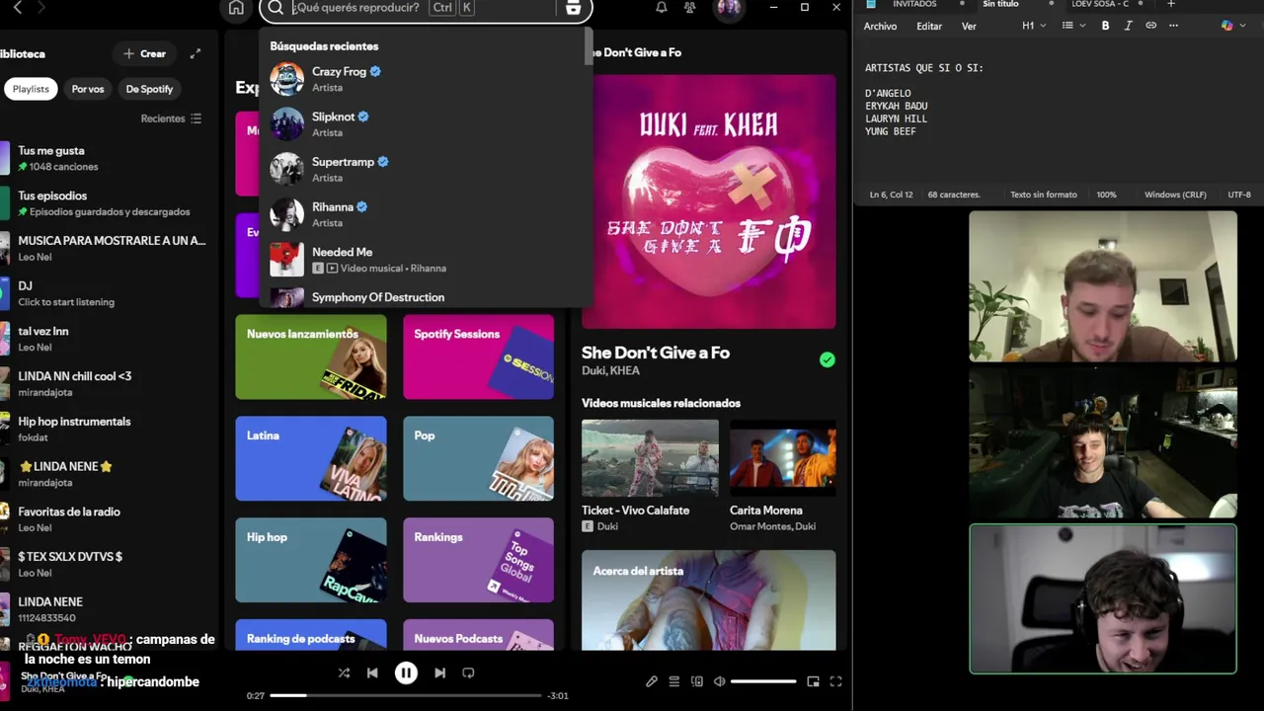Pause the current song
The width and height of the screenshot is (1264, 711).
click(x=406, y=672)
